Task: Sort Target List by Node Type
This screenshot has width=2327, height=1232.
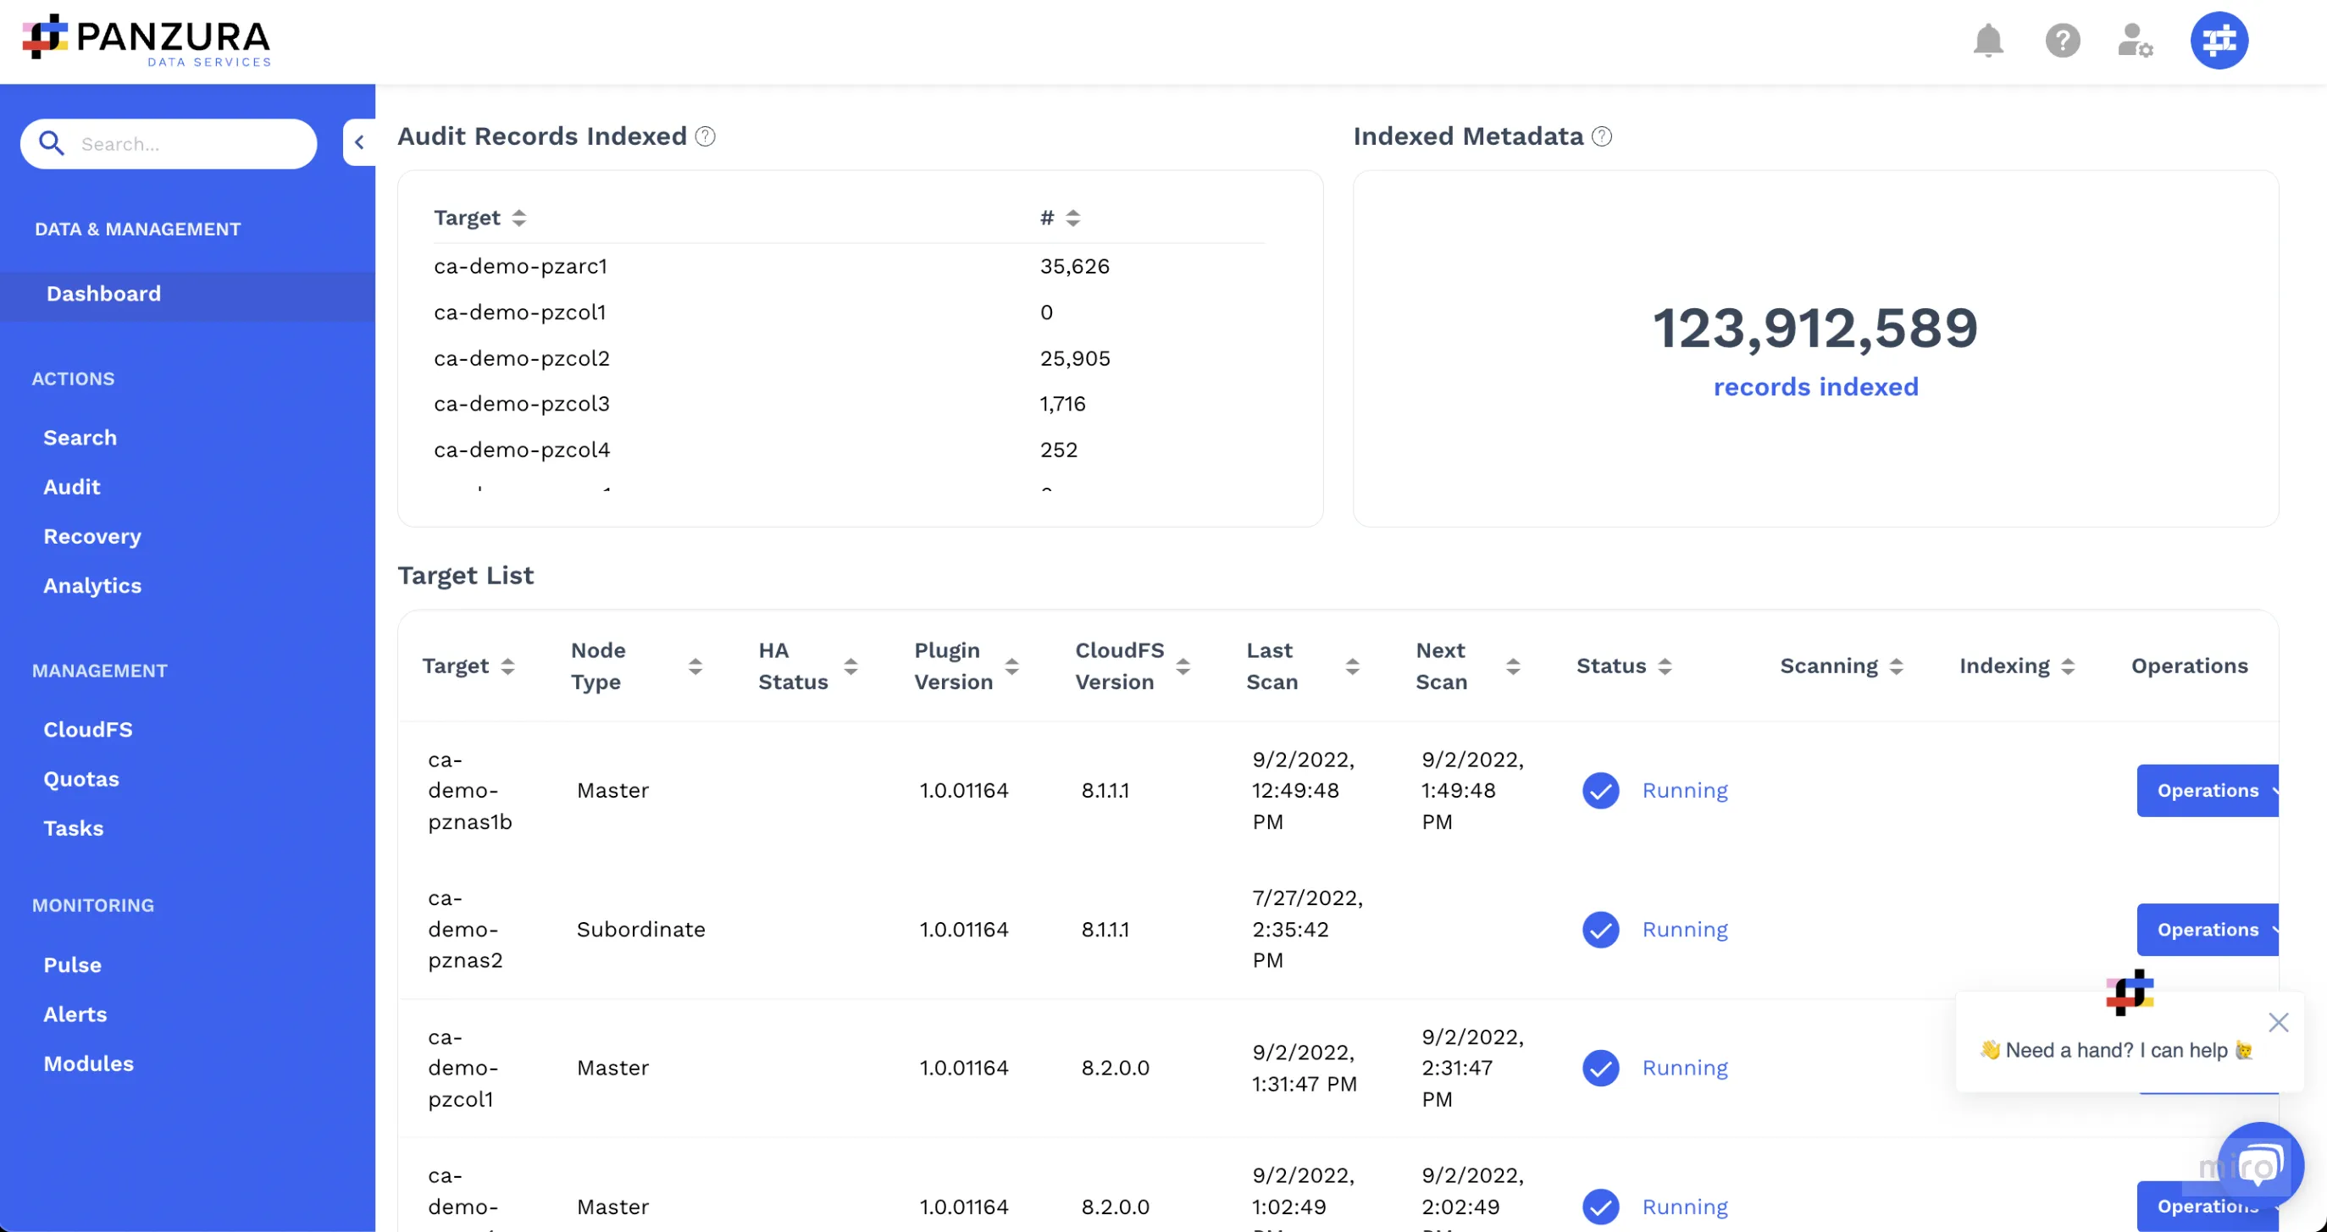Action: click(x=695, y=666)
